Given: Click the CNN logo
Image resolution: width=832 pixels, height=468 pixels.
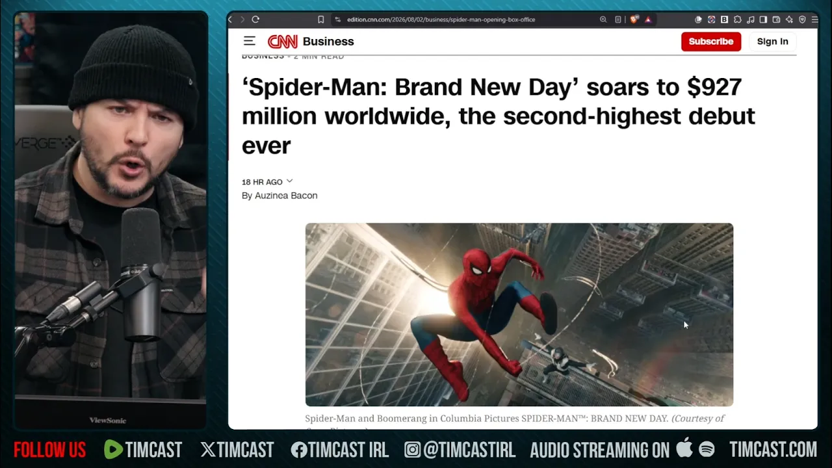Looking at the screenshot, I should [x=282, y=42].
